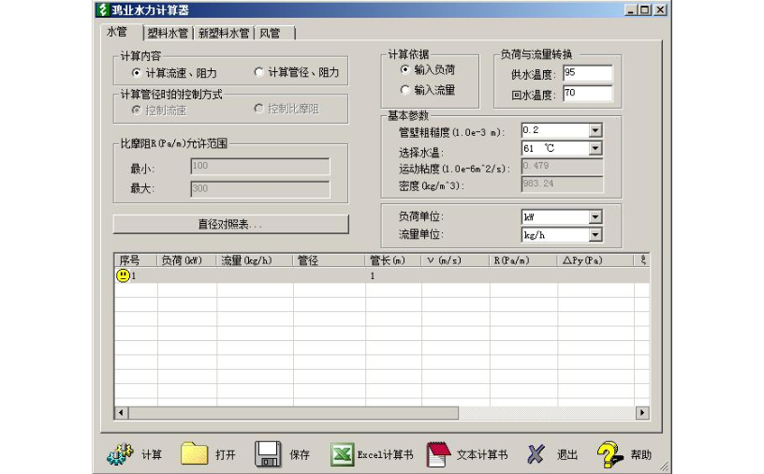Expand the 选择水温 temperature dropdown
The image size is (764, 474).
[595, 148]
